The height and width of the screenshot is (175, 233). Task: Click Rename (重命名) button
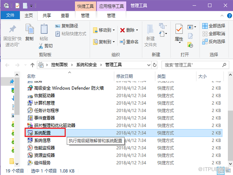(129, 42)
